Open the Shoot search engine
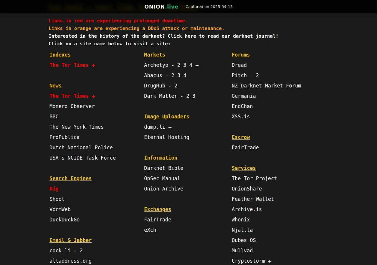 tap(57, 199)
